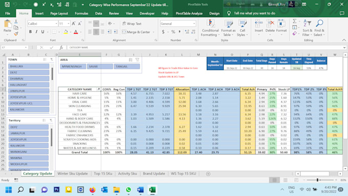This screenshot has height=196, width=348.
Task: Open the General number format dropdown
Action: coord(194,24)
